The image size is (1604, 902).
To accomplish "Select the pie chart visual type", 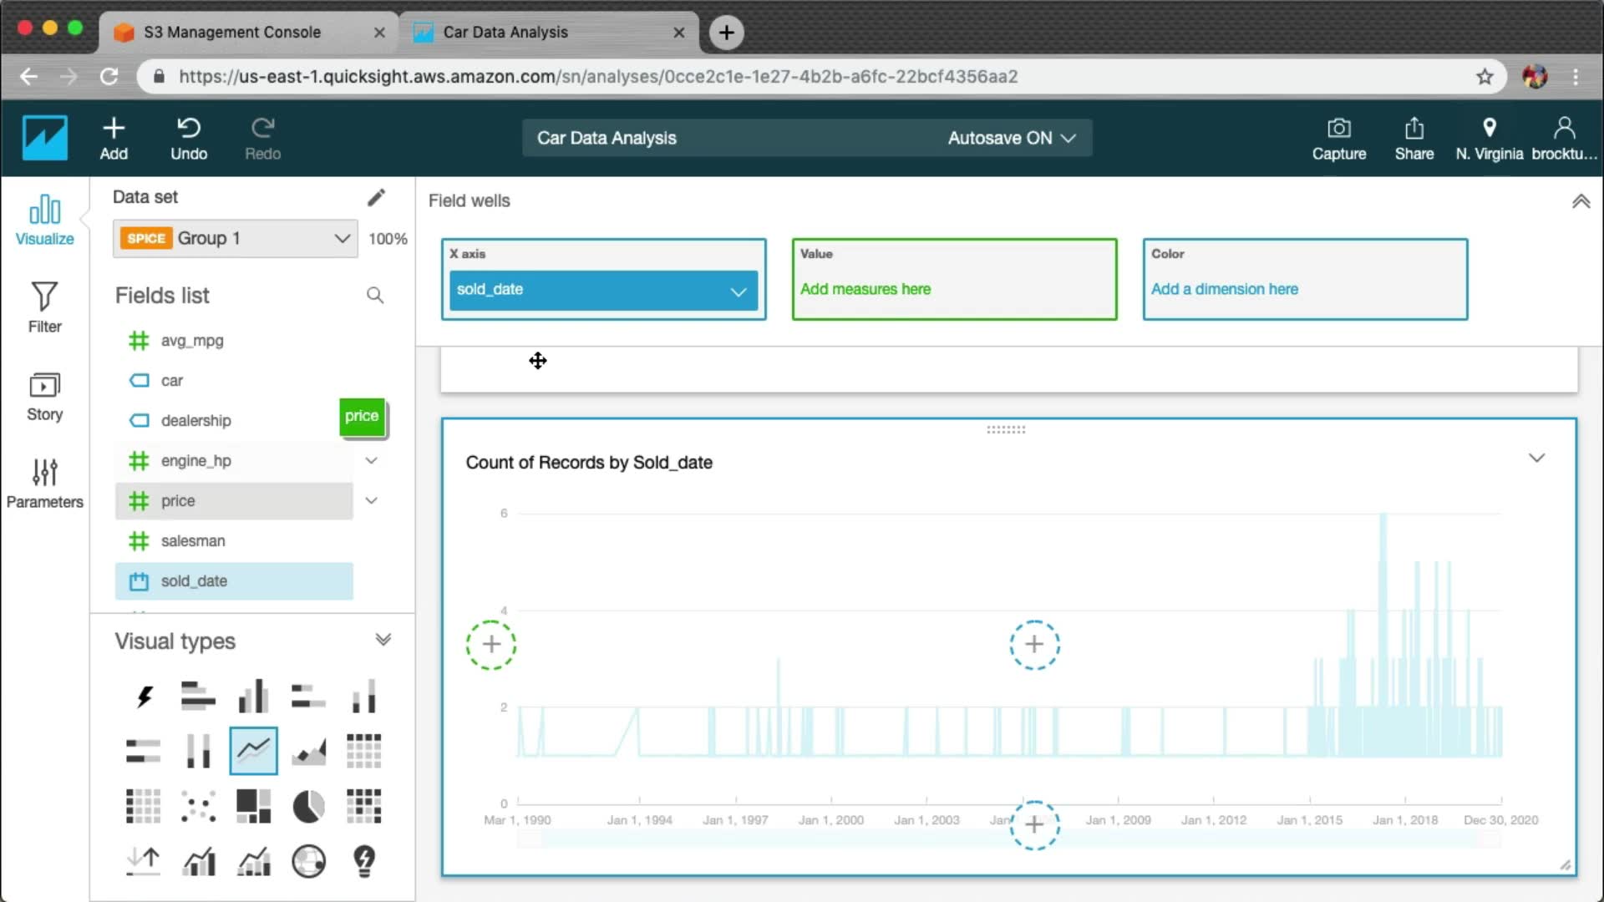I will point(308,806).
